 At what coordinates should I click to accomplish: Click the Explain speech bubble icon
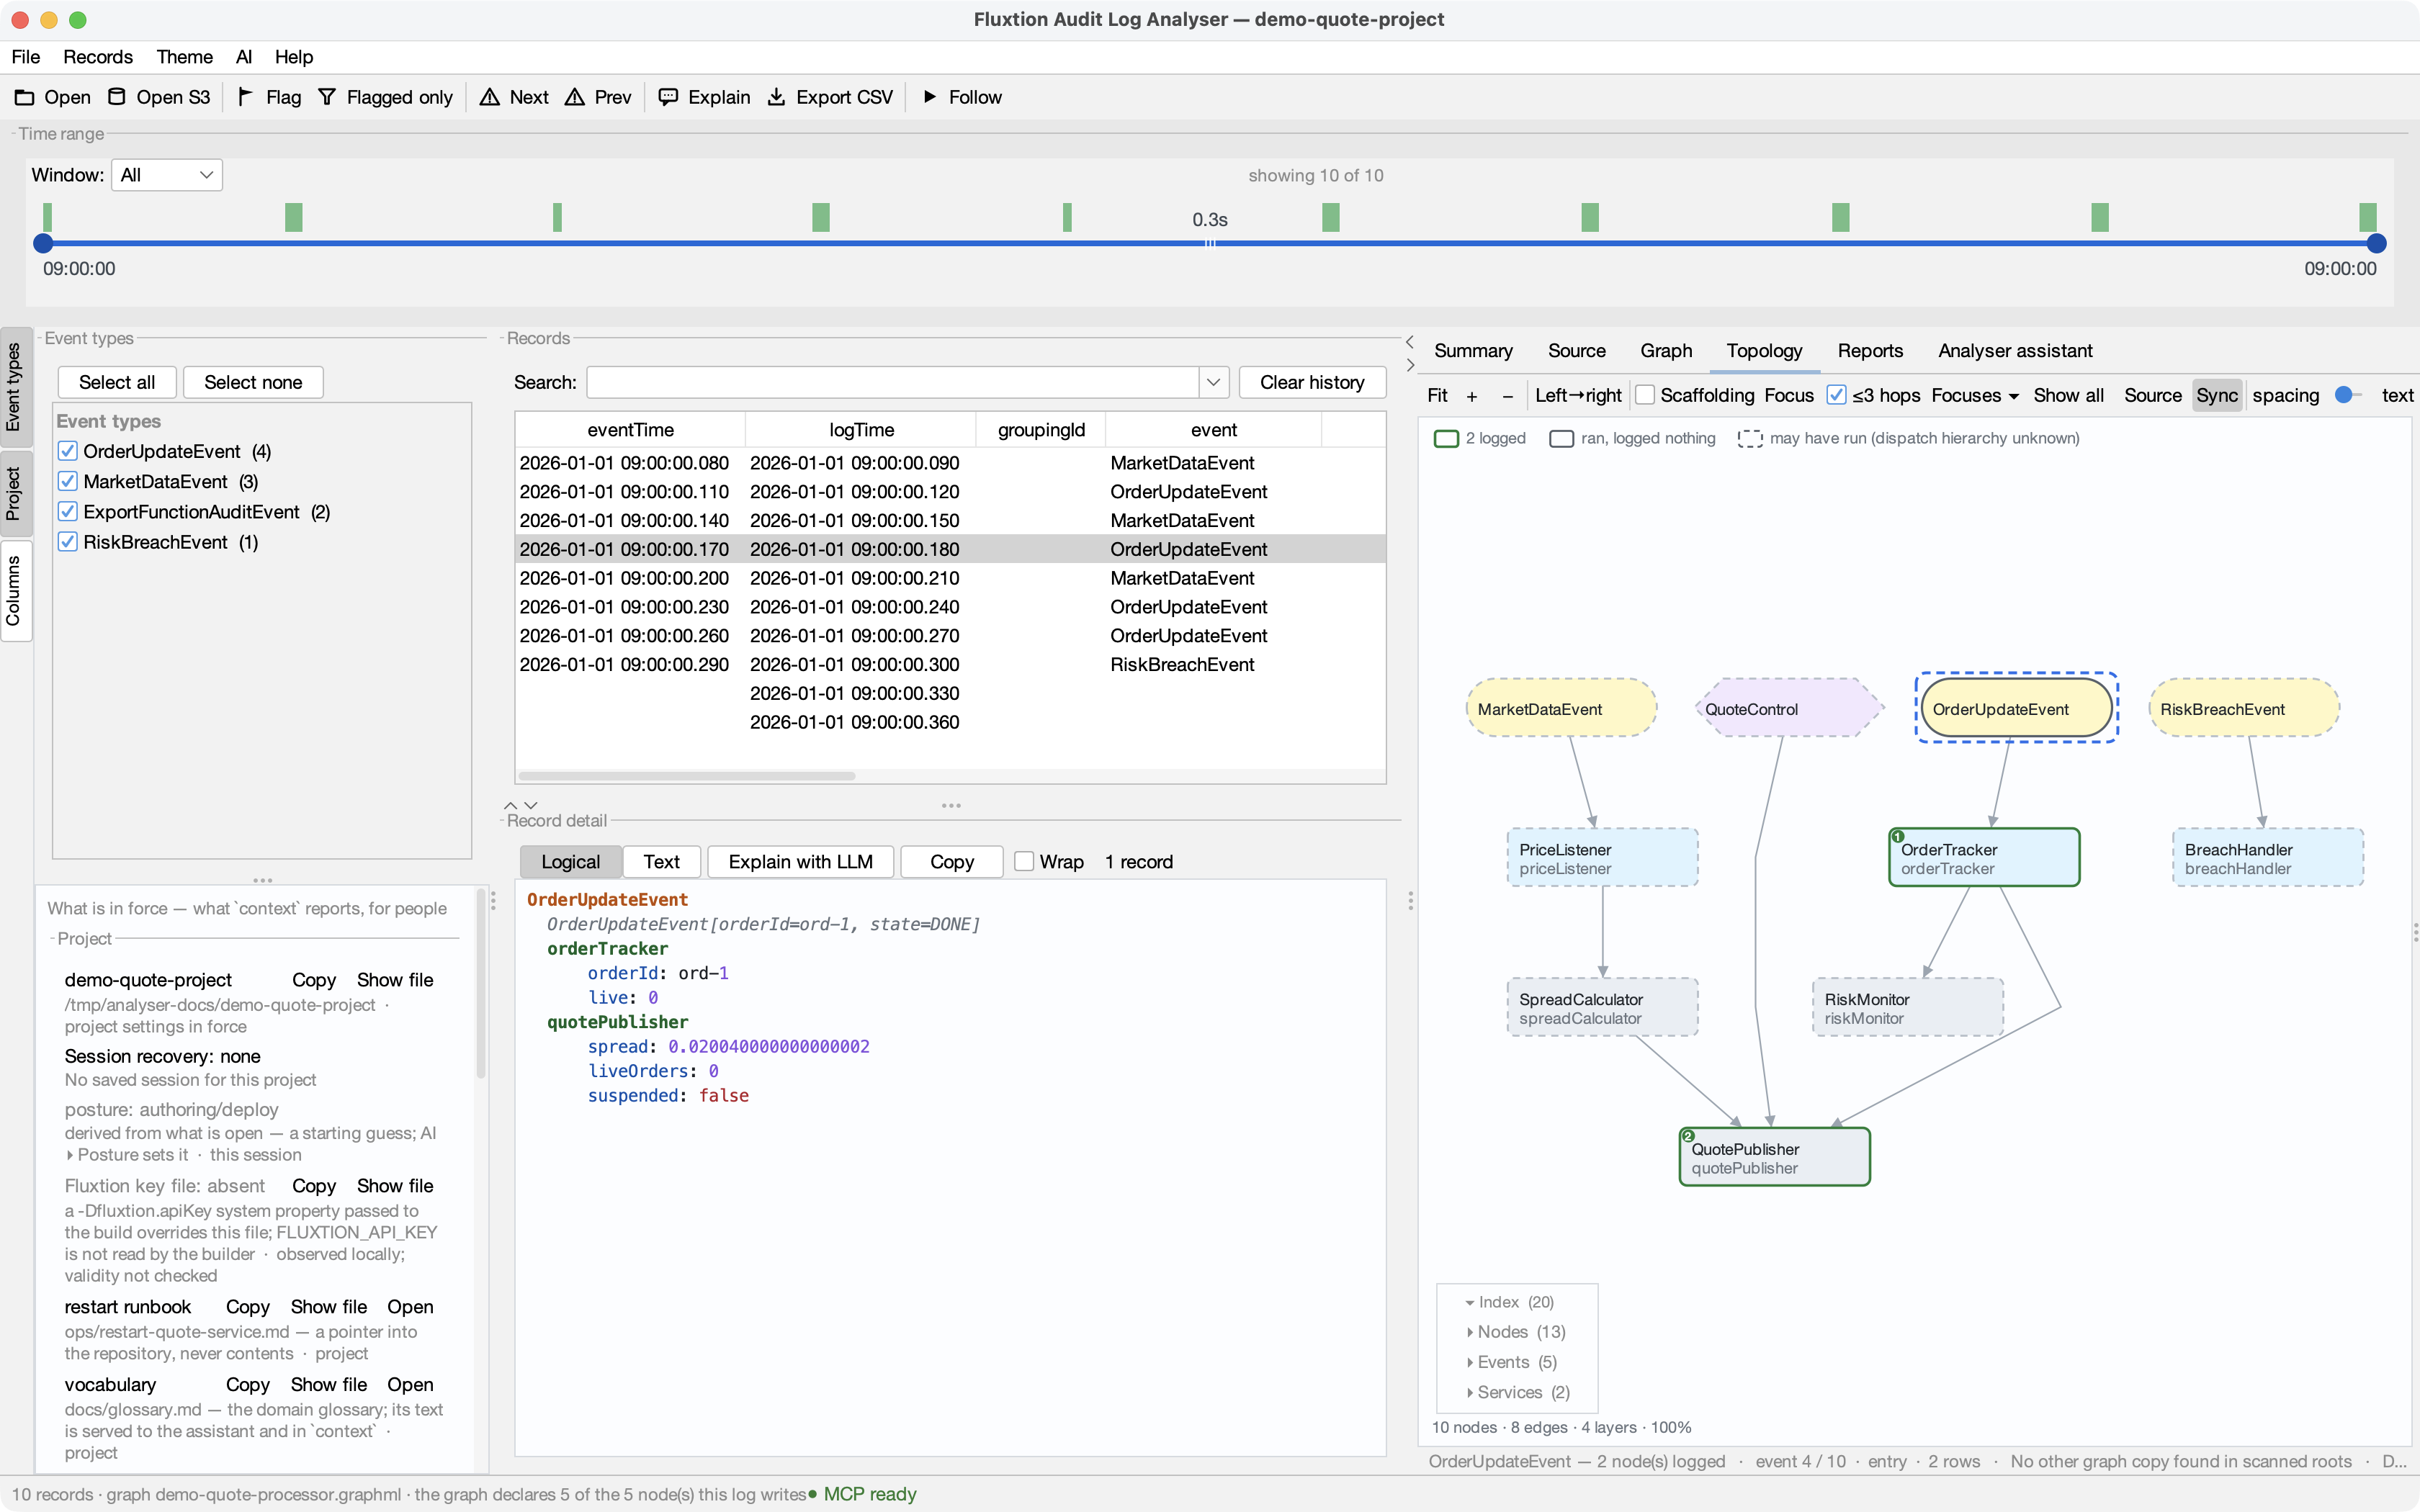(668, 97)
